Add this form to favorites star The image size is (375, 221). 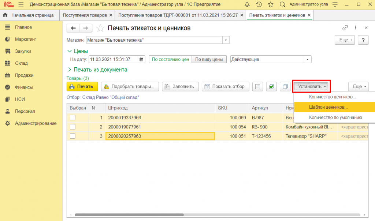tap(100, 28)
